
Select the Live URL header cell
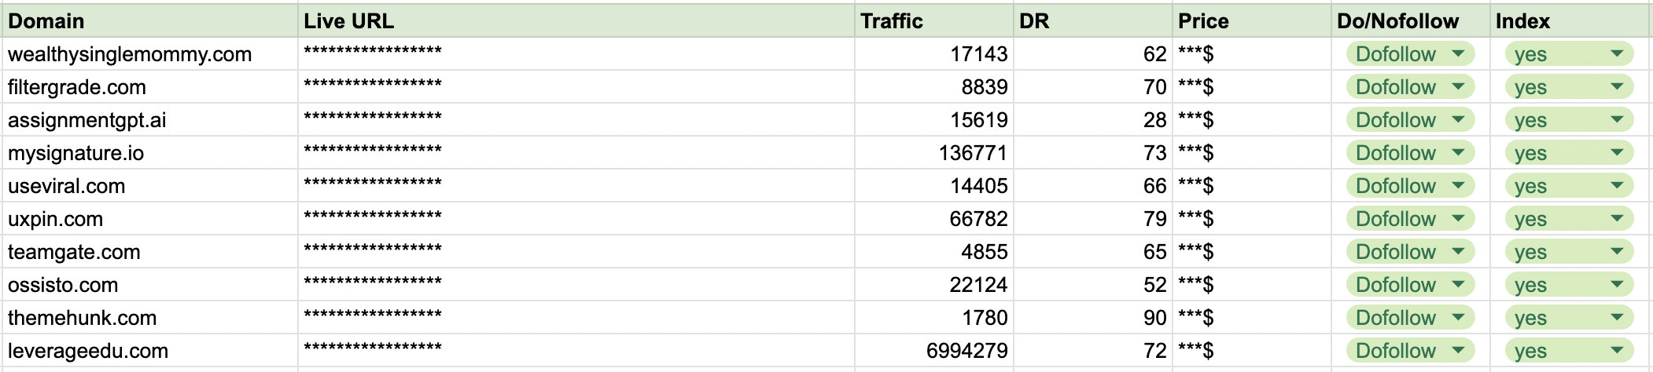574,21
